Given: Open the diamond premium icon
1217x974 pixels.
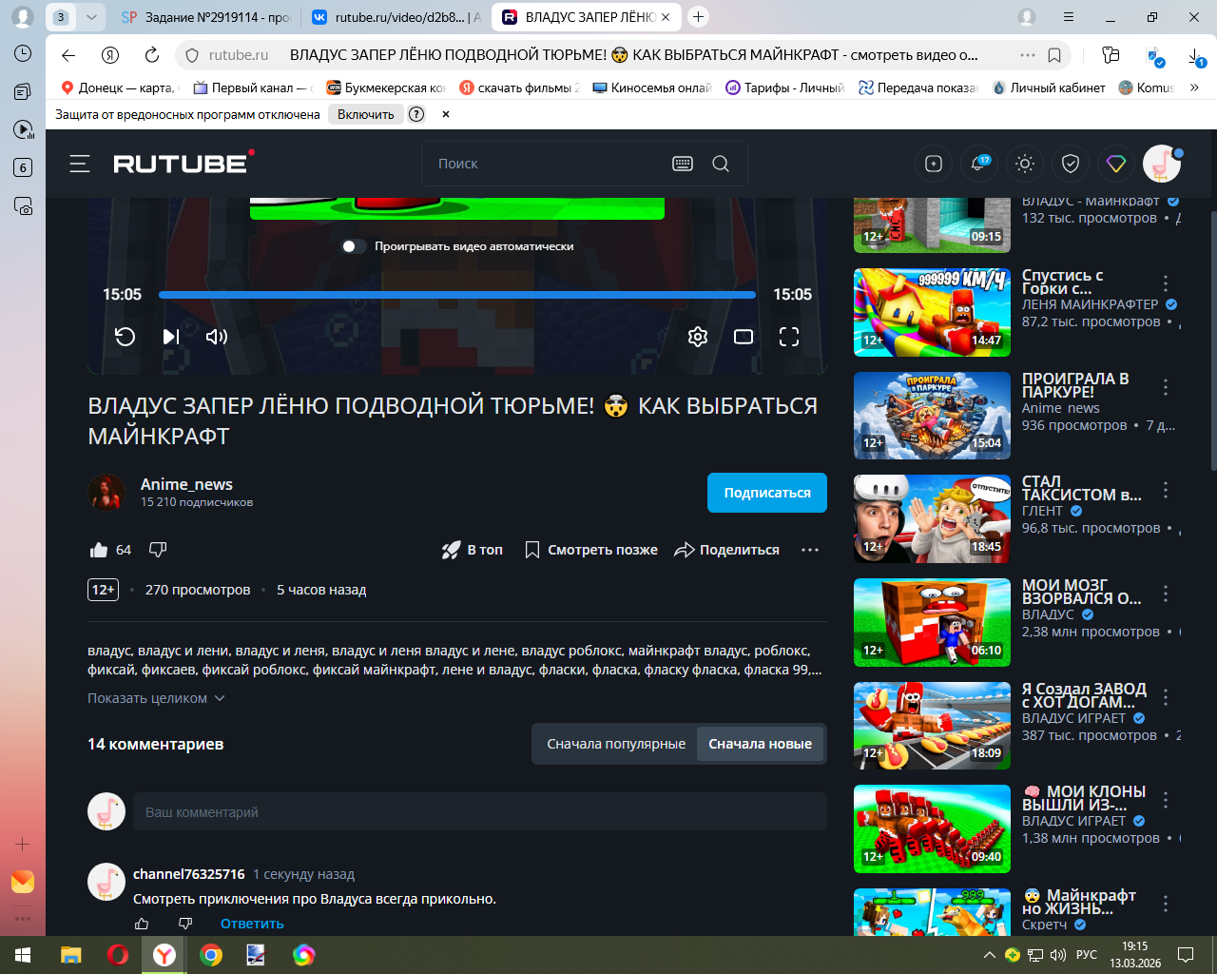Looking at the screenshot, I should point(1116,164).
